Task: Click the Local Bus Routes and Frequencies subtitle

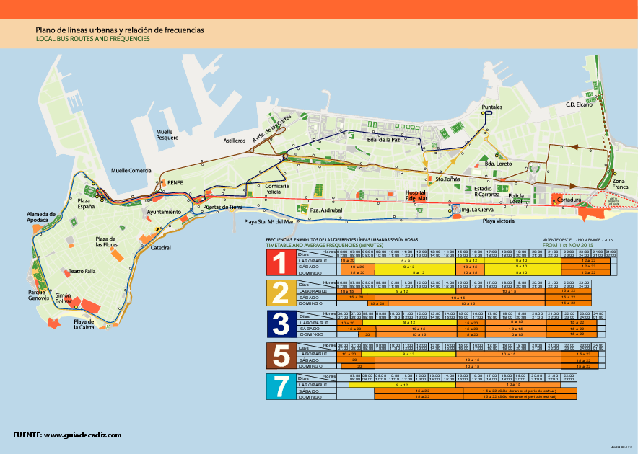Action: point(92,40)
